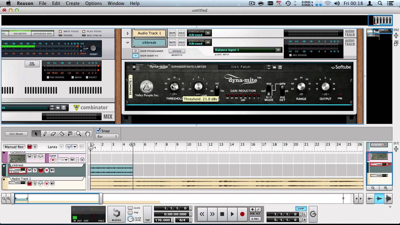The height and width of the screenshot is (225, 400).
Task: Click the dyna-mite Threshold knob
Action: click(x=174, y=87)
